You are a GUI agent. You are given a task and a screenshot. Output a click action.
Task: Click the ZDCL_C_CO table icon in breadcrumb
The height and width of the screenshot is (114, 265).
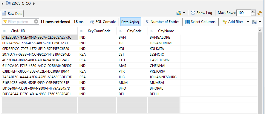(8, 3)
